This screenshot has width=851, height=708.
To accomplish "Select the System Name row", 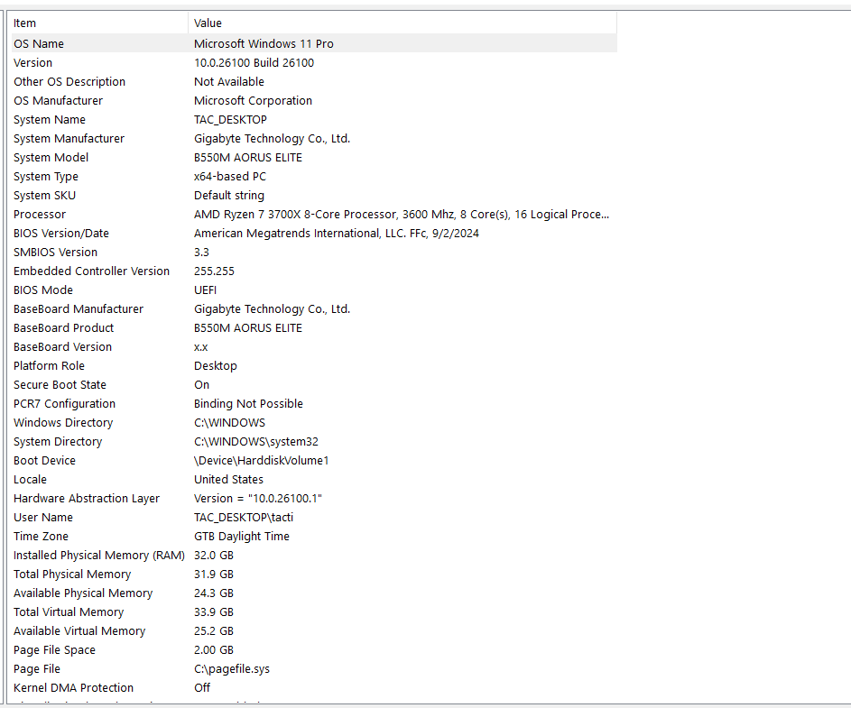I will (314, 119).
